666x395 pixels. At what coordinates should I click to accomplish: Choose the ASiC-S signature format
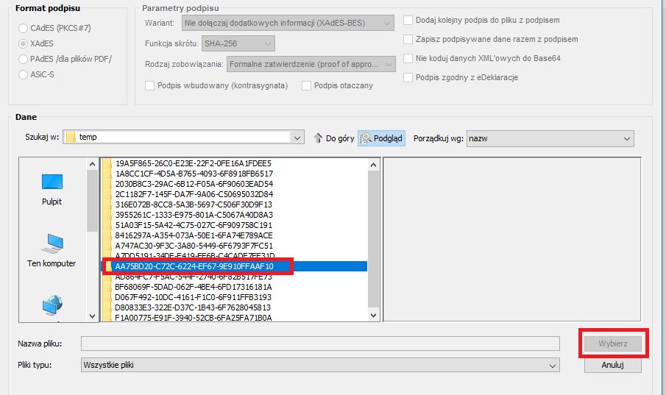(x=23, y=74)
